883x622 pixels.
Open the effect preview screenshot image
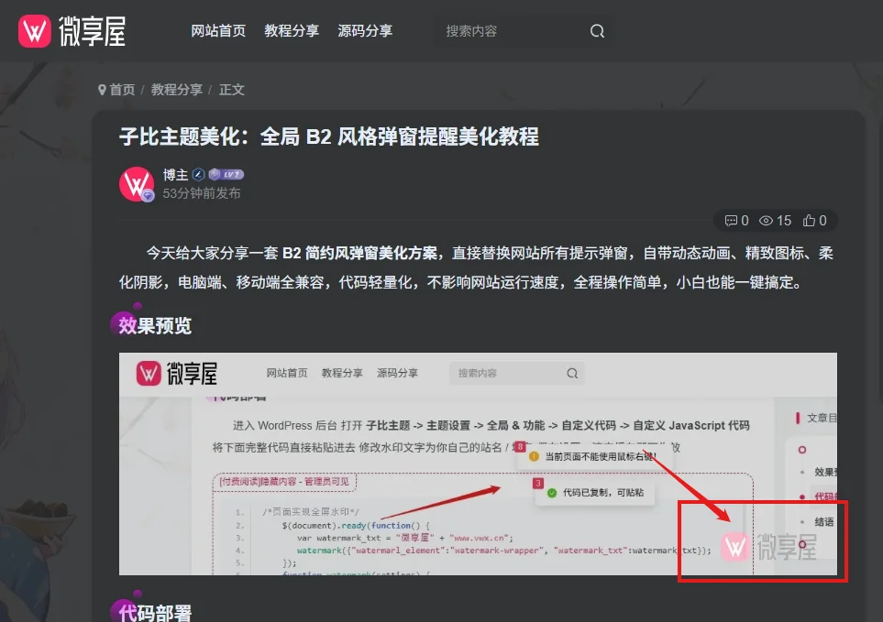[x=478, y=464]
